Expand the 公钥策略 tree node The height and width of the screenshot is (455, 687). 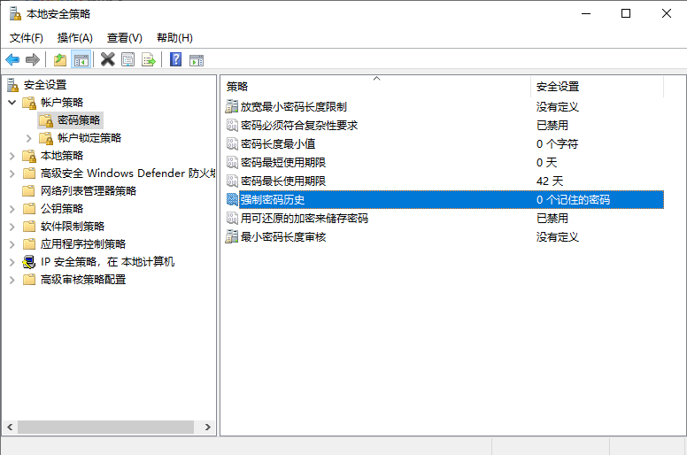coord(12,209)
